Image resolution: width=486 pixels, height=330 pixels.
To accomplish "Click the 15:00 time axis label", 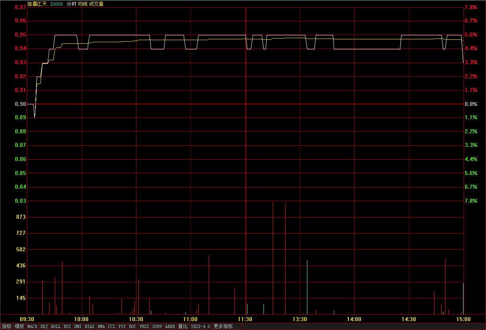I will pos(463,319).
